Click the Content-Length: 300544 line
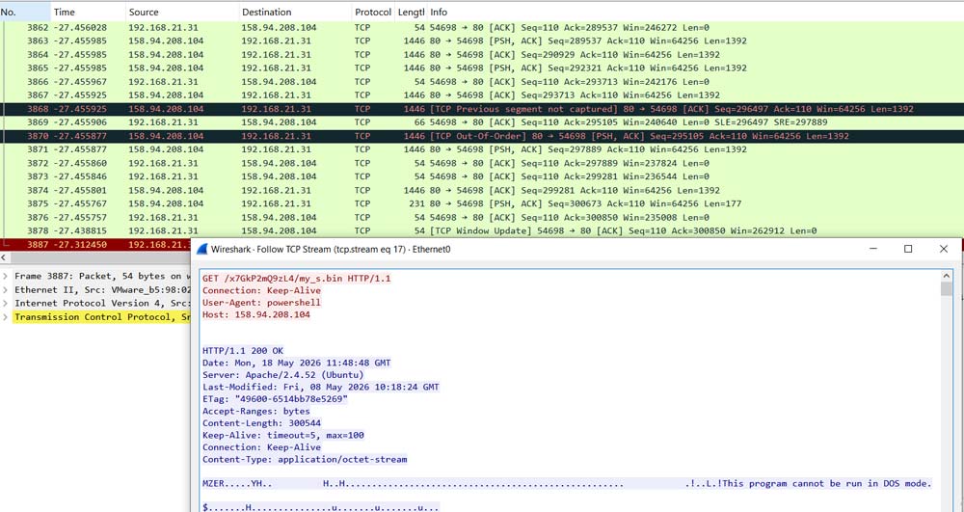 (x=261, y=423)
